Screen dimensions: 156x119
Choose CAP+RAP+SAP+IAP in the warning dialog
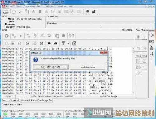pos(51,67)
